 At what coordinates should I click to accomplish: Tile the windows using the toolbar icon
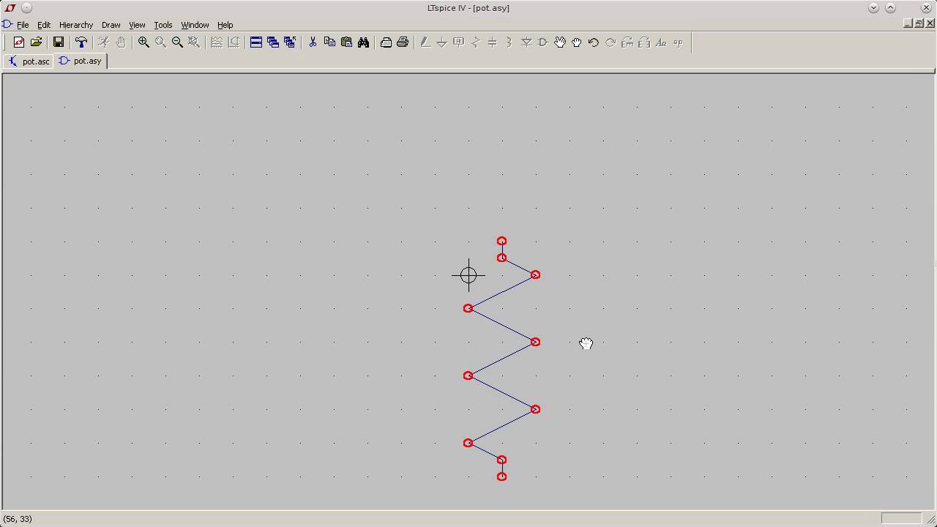click(256, 42)
